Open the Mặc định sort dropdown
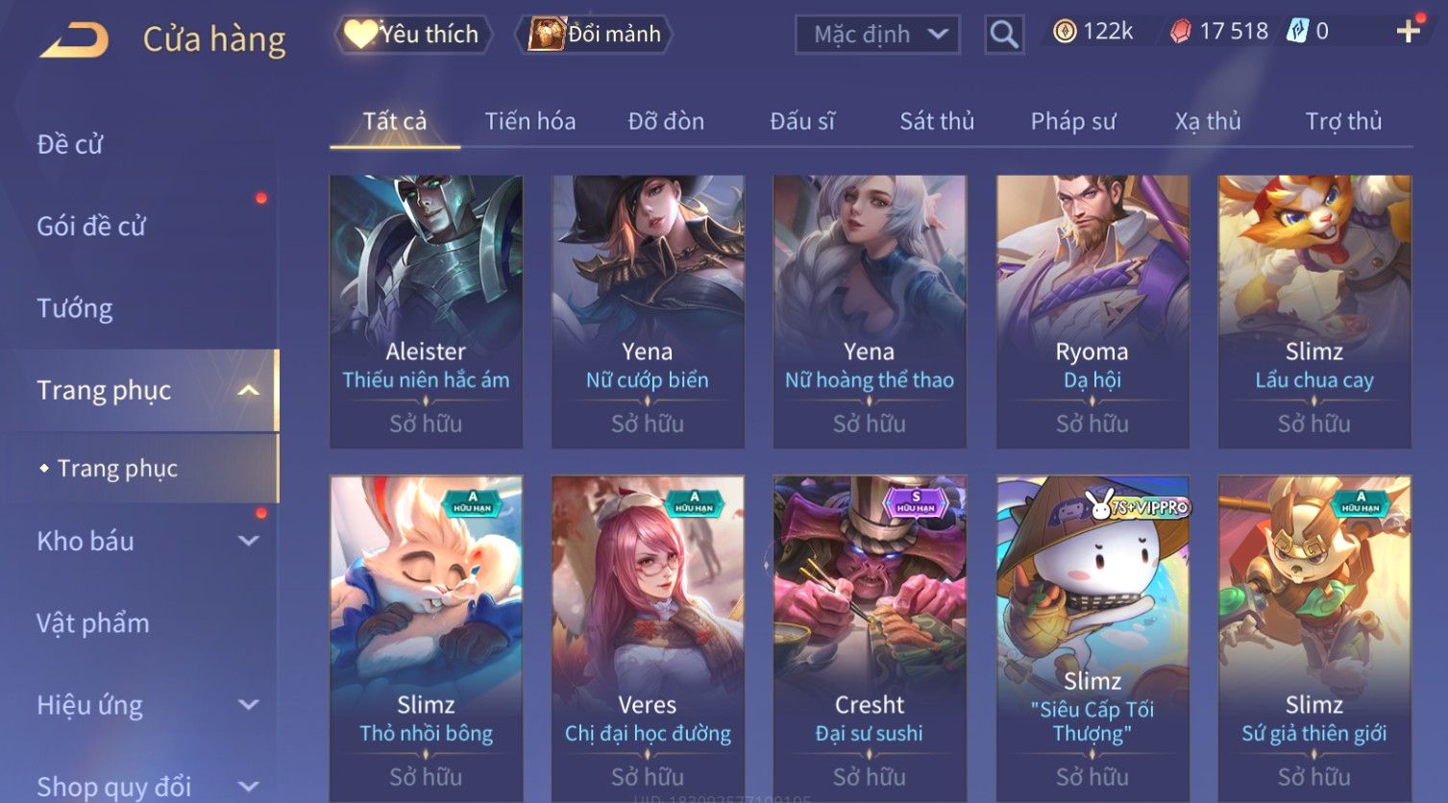1448x803 pixels. tap(877, 35)
